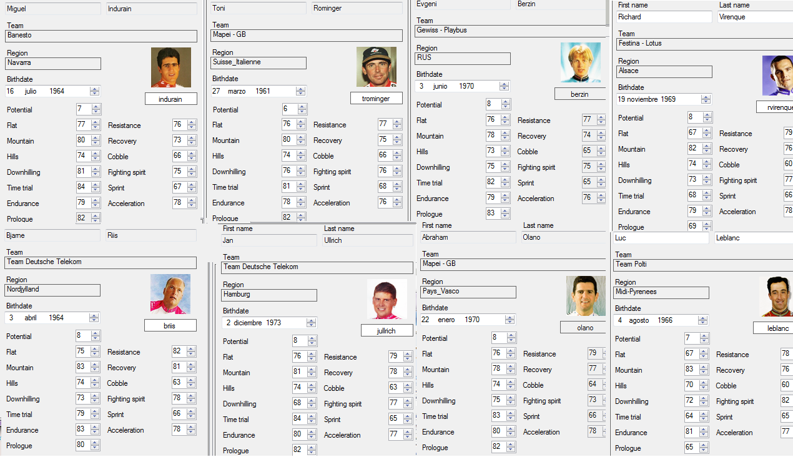This screenshot has height=457, width=793.
Task: Raise Rominger's birthdate with the spinner arrow
Action: coord(301,89)
